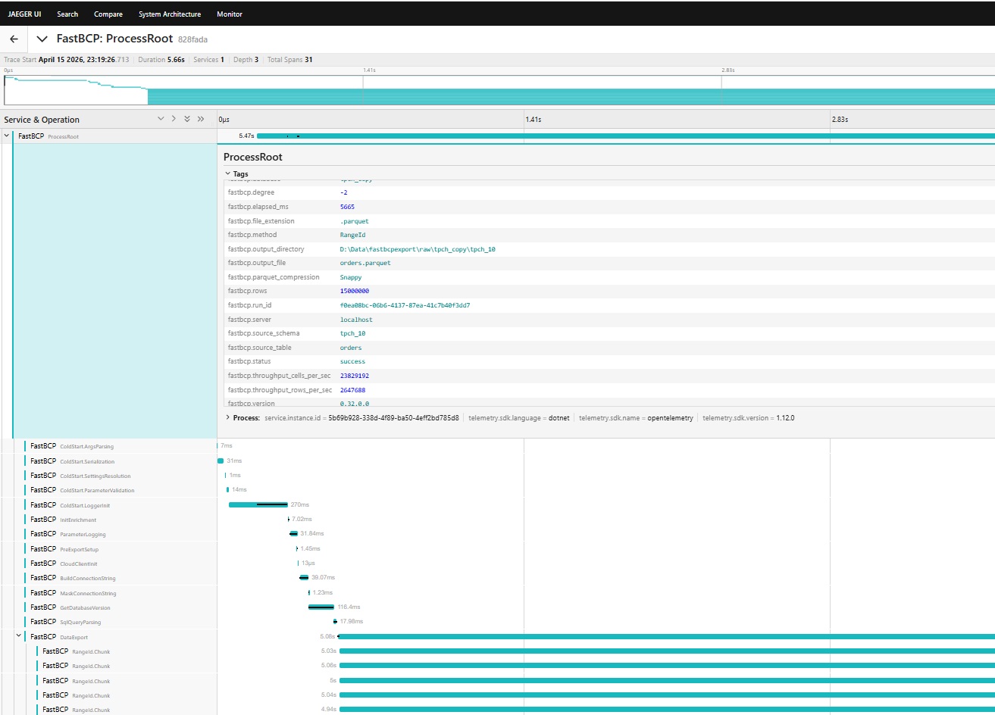995x715 pixels.
Task: Click the fastbcp.source_schema value tpch_10
Action: 352,333
